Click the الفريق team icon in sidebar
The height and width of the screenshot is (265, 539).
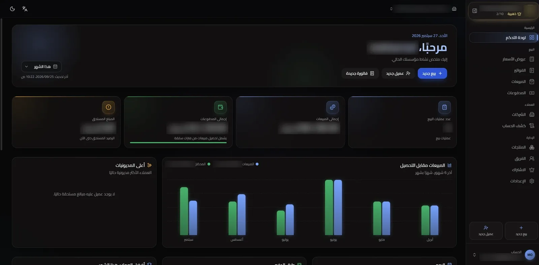tap(532, 159)
